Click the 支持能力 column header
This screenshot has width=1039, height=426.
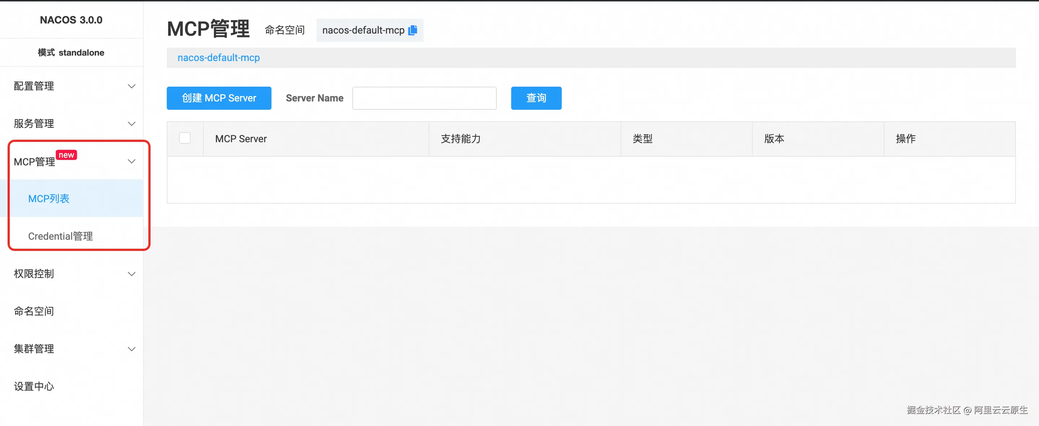tap(461, 139)
